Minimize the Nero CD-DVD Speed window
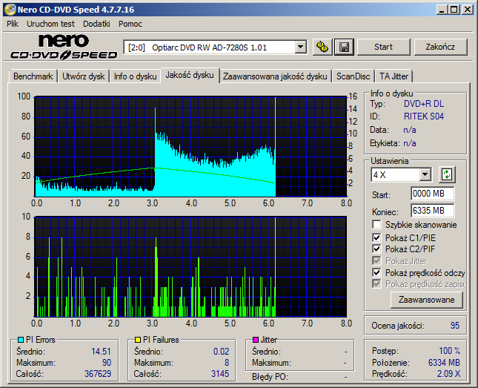The image size is (478, 388). (442, 10)
